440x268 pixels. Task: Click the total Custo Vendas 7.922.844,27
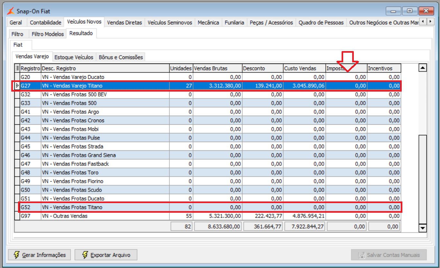point(304,227)
